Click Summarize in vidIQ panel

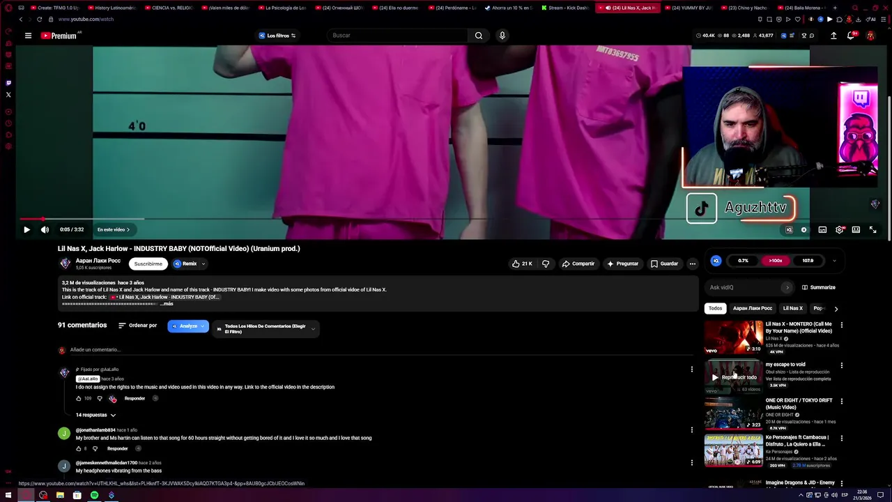point(819,287)
